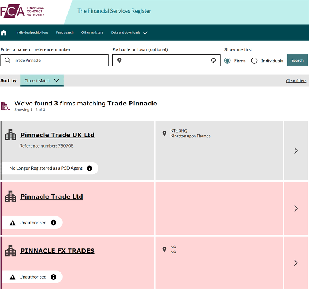
Task: Click The Financial Services Register title
Action: tap(114, 11)
